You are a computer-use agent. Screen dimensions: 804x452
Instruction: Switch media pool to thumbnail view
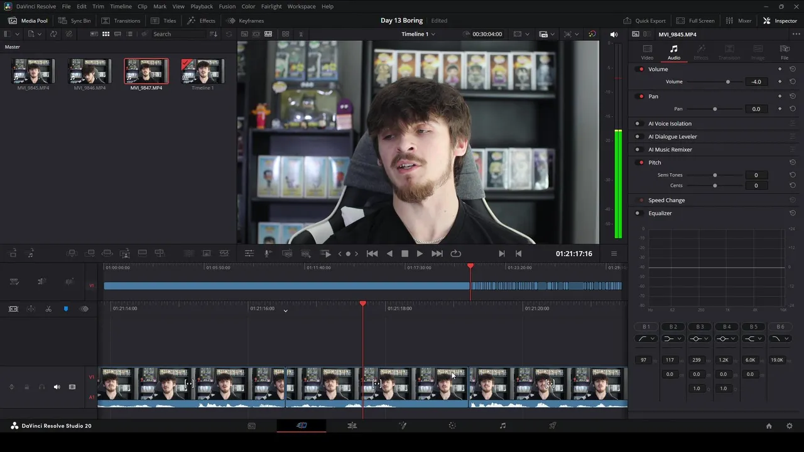(x=106, y=34)
